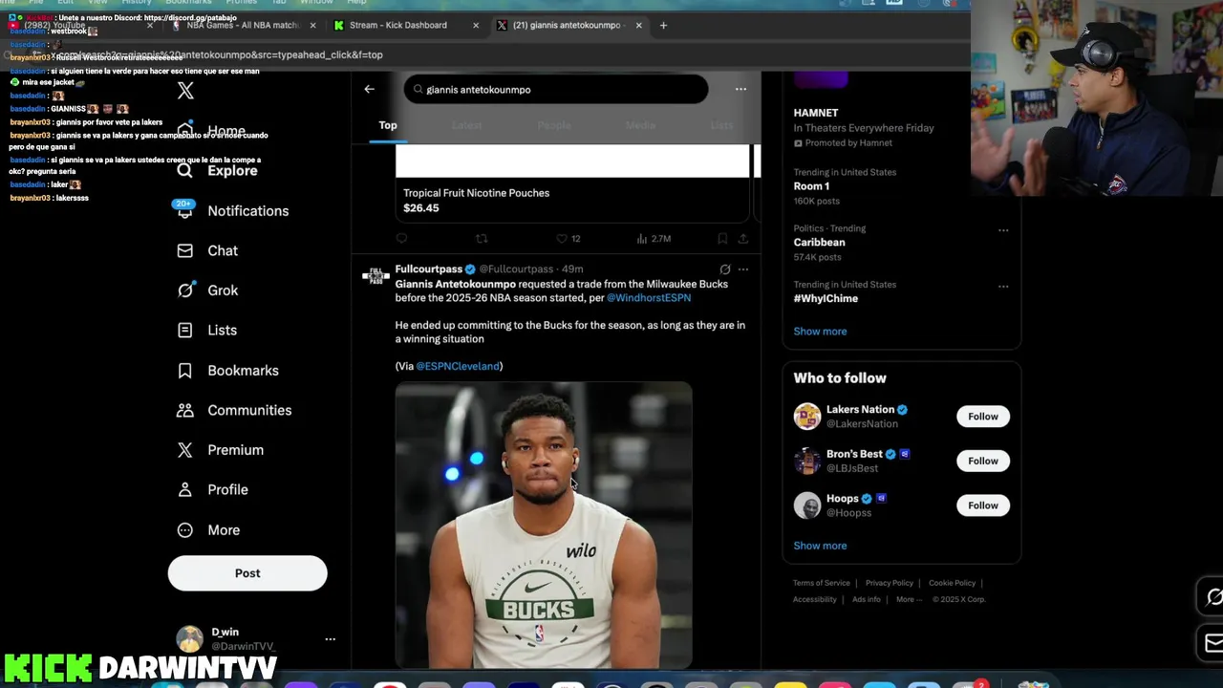This screenshot has width=1223, height=688.
Task: Open three-dot menu on Fullcourtpass post
Action: click(x=743, y=269)
